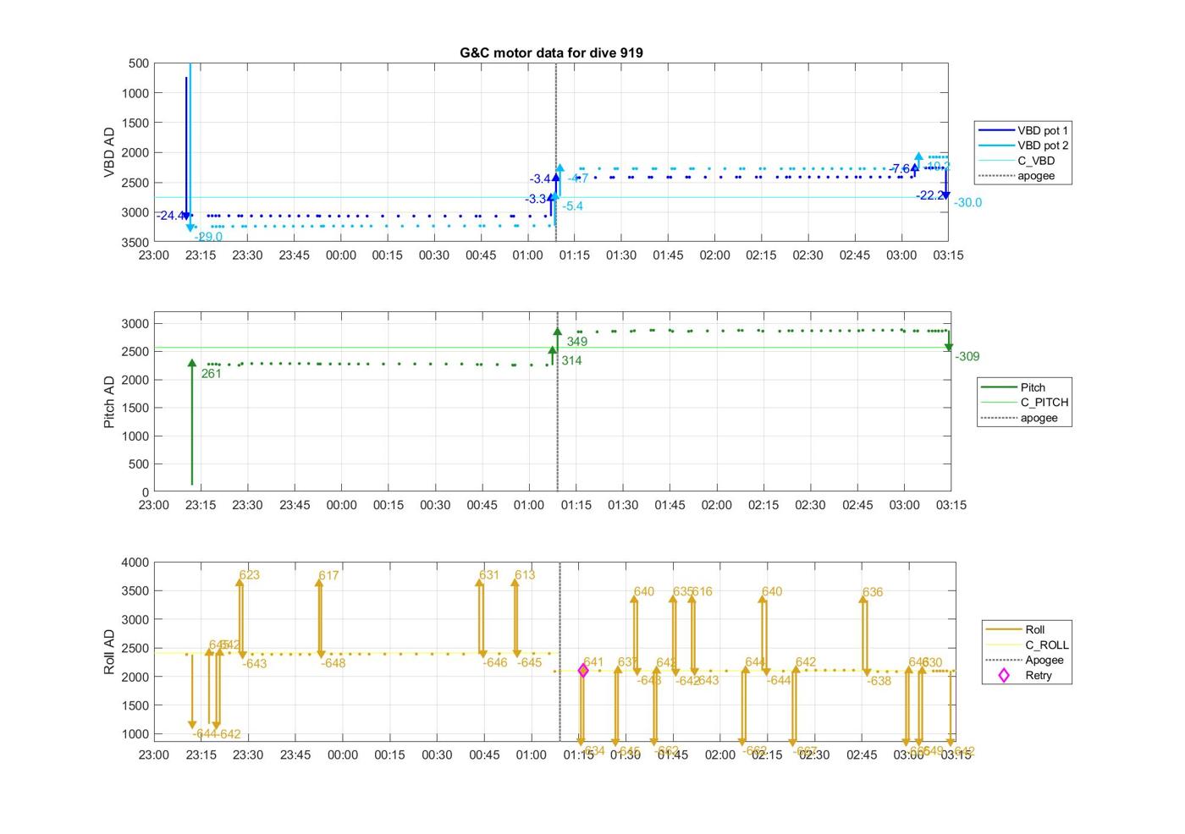The height and width of the screenshot is (834, 1185).
Task: Click the apogee dotted line in Roll plot
Action: pyautogui.click(x=560, y=651)
